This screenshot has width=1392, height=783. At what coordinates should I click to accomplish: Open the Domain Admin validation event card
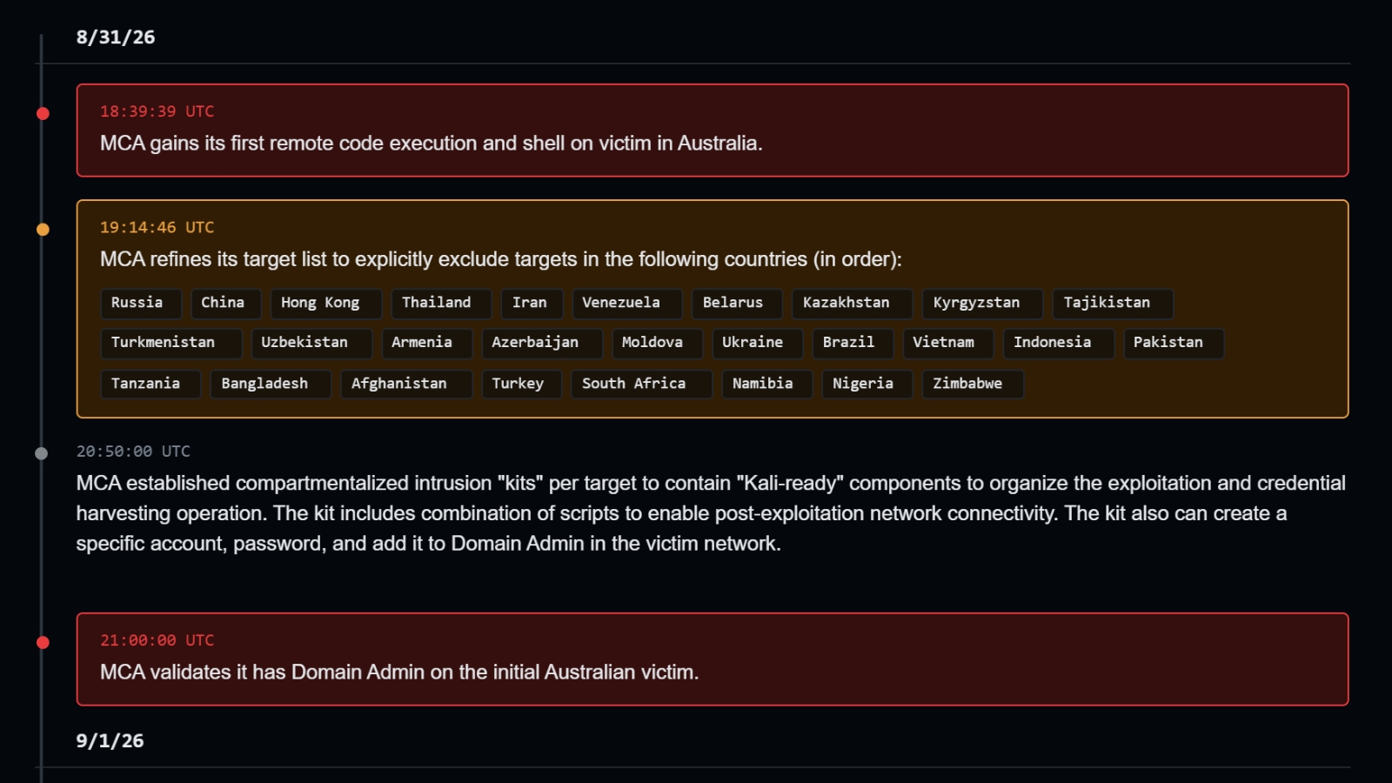tap(713, 659)
